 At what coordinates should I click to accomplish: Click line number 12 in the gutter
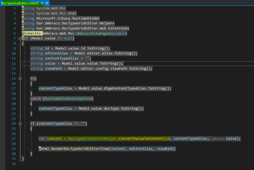click(x=14, y=64)
